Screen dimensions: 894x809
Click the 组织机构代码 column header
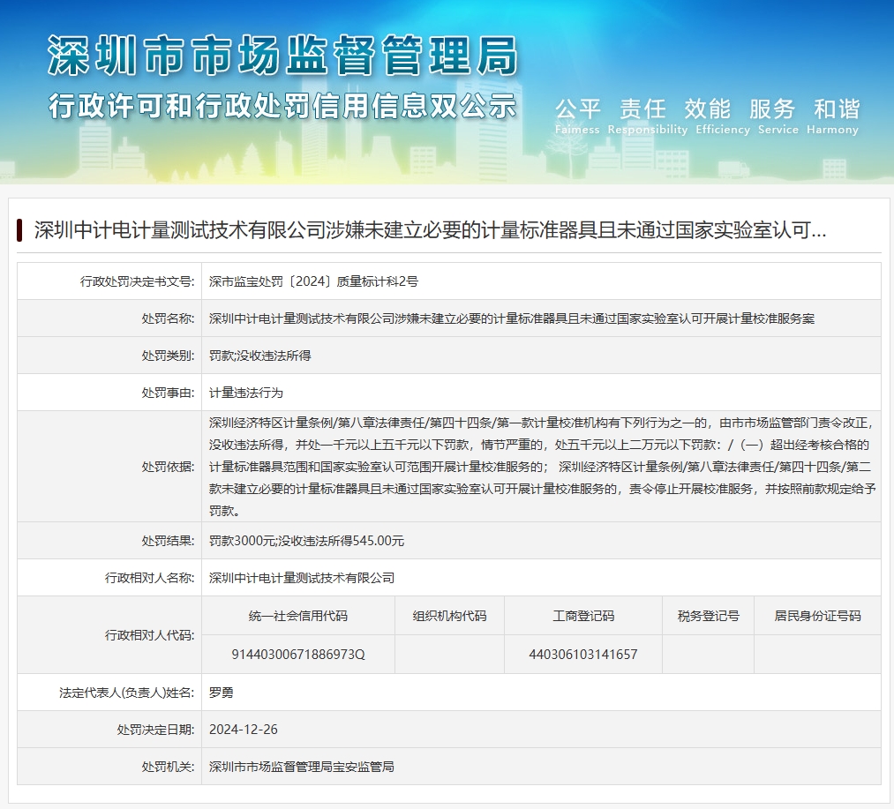[449, 616]
